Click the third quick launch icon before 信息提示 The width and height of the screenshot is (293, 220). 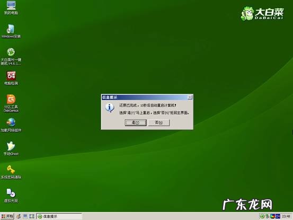point(32,216)
